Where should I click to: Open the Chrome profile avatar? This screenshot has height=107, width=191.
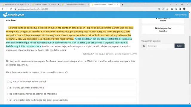(184, 9)
